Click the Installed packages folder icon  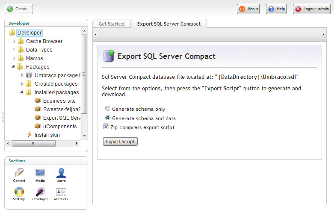click(28, 92)
